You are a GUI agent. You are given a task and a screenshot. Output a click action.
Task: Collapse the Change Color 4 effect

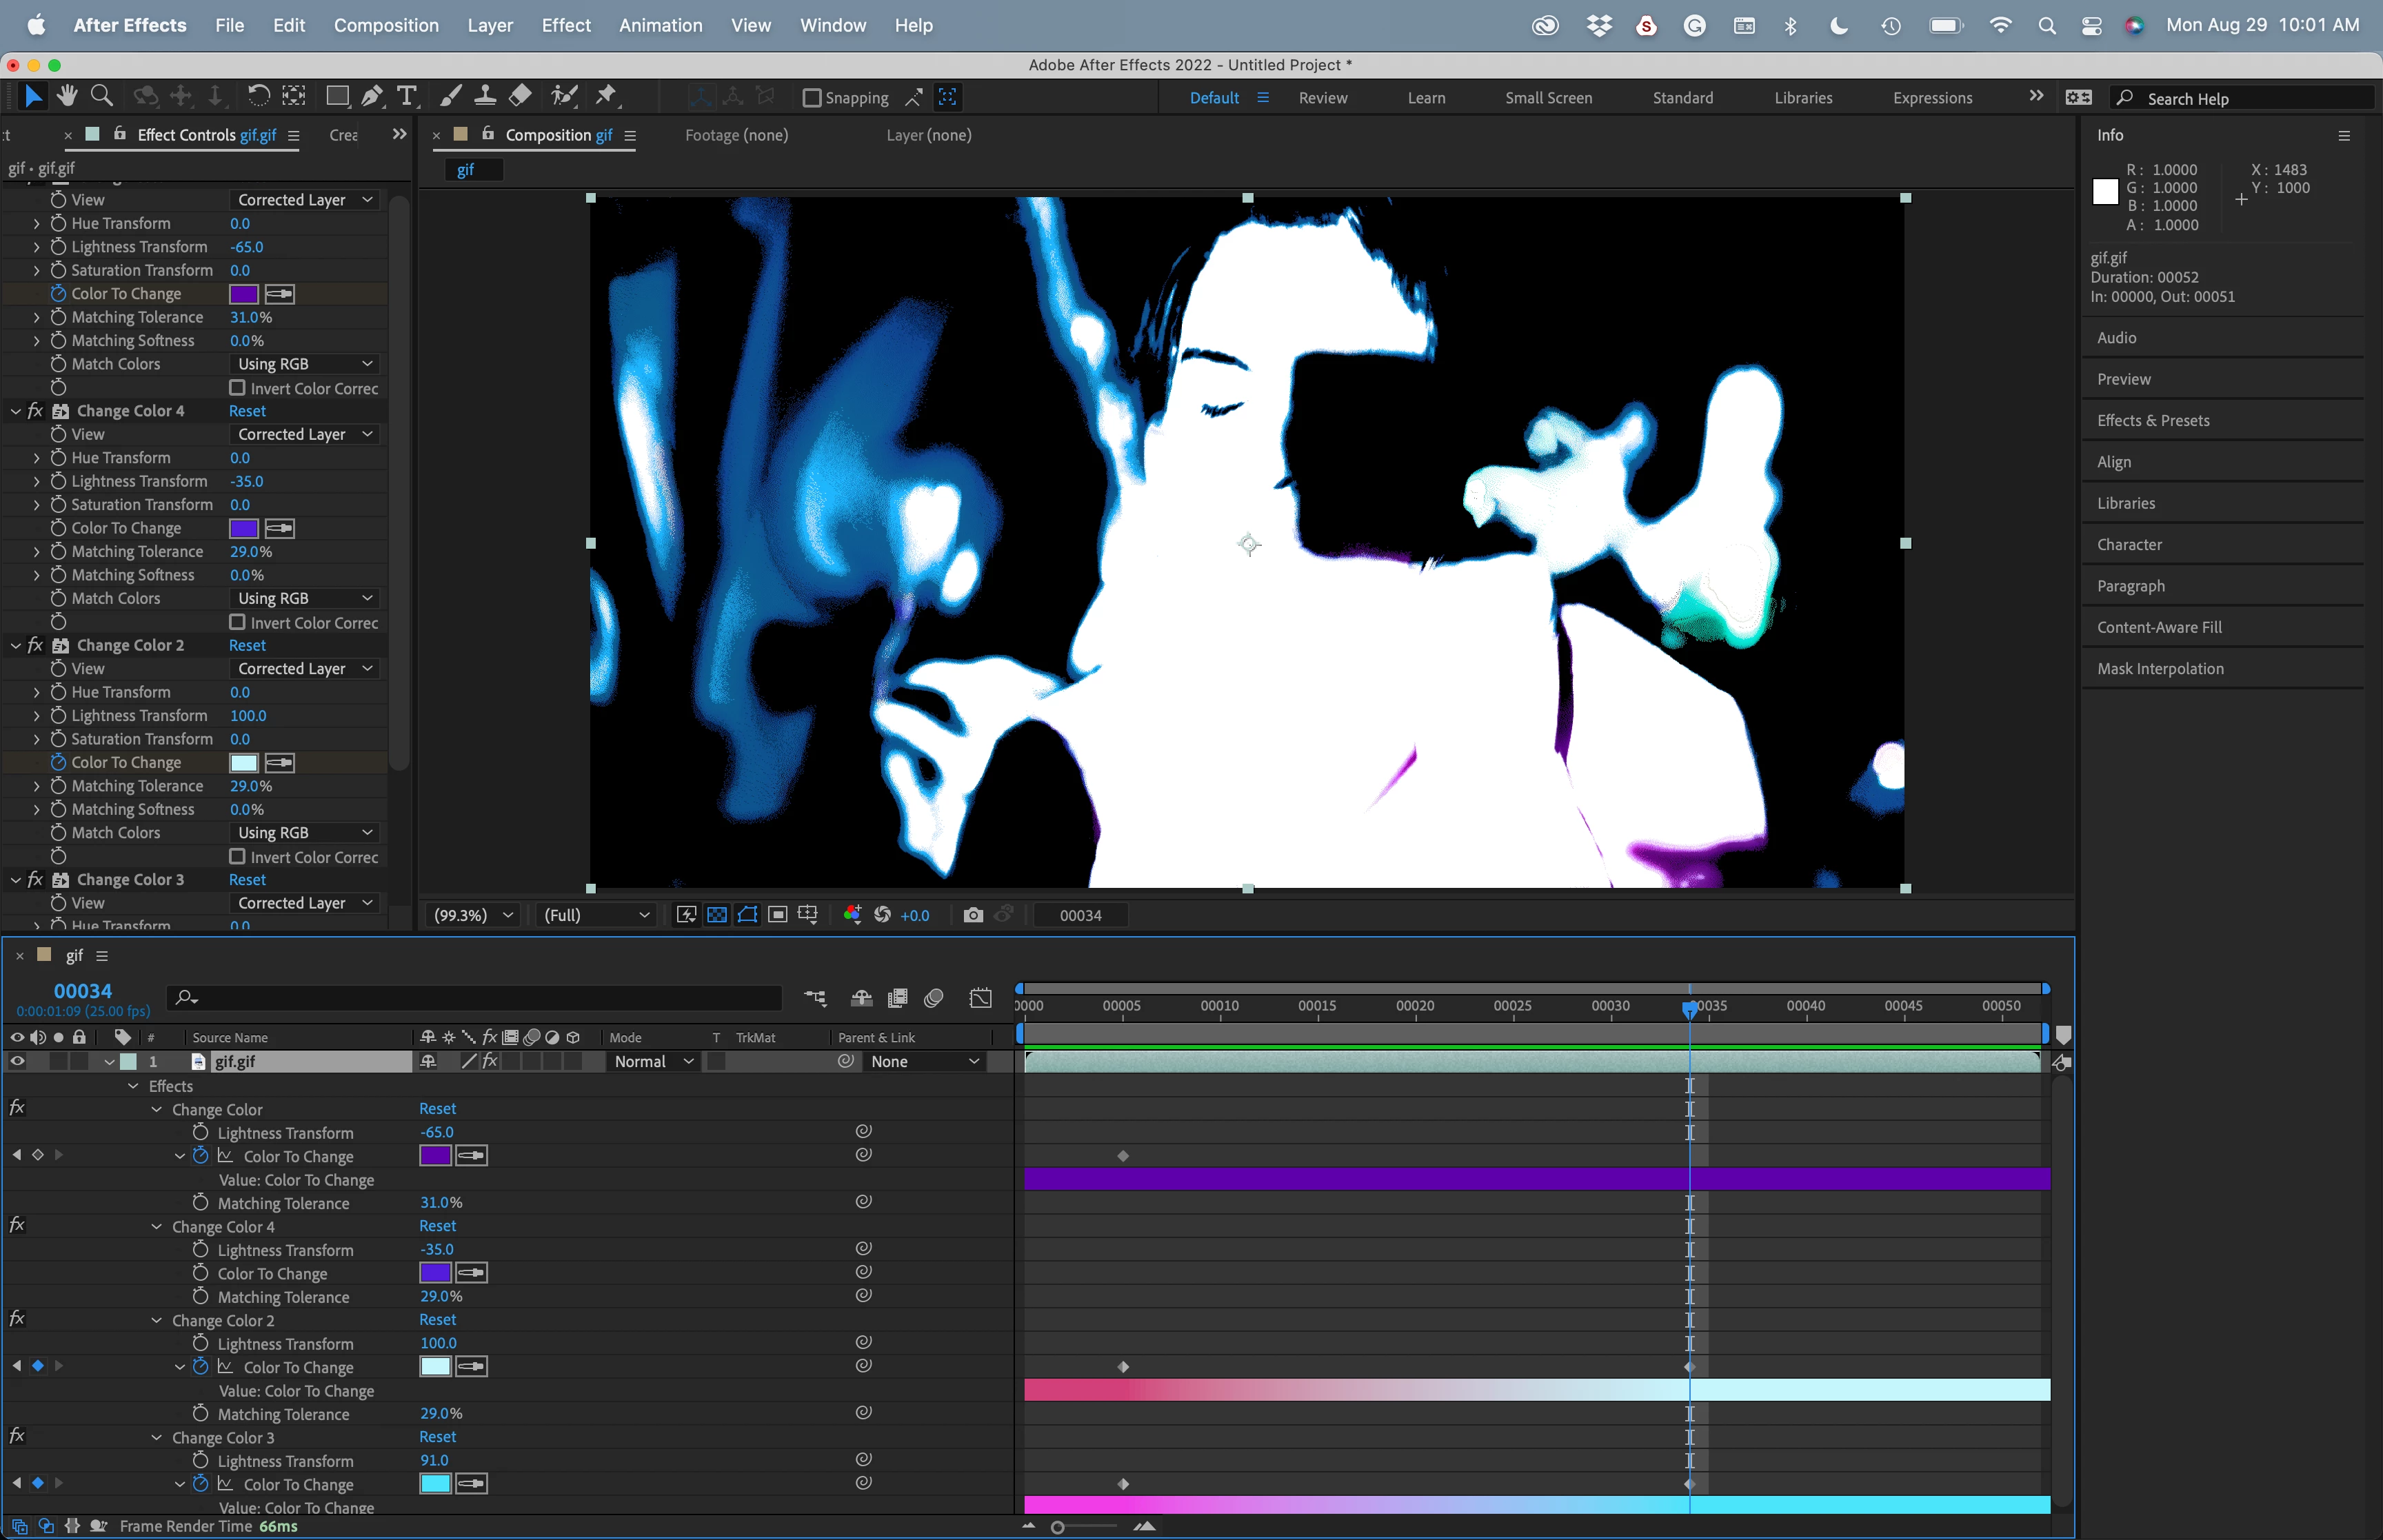pos(16,411)
